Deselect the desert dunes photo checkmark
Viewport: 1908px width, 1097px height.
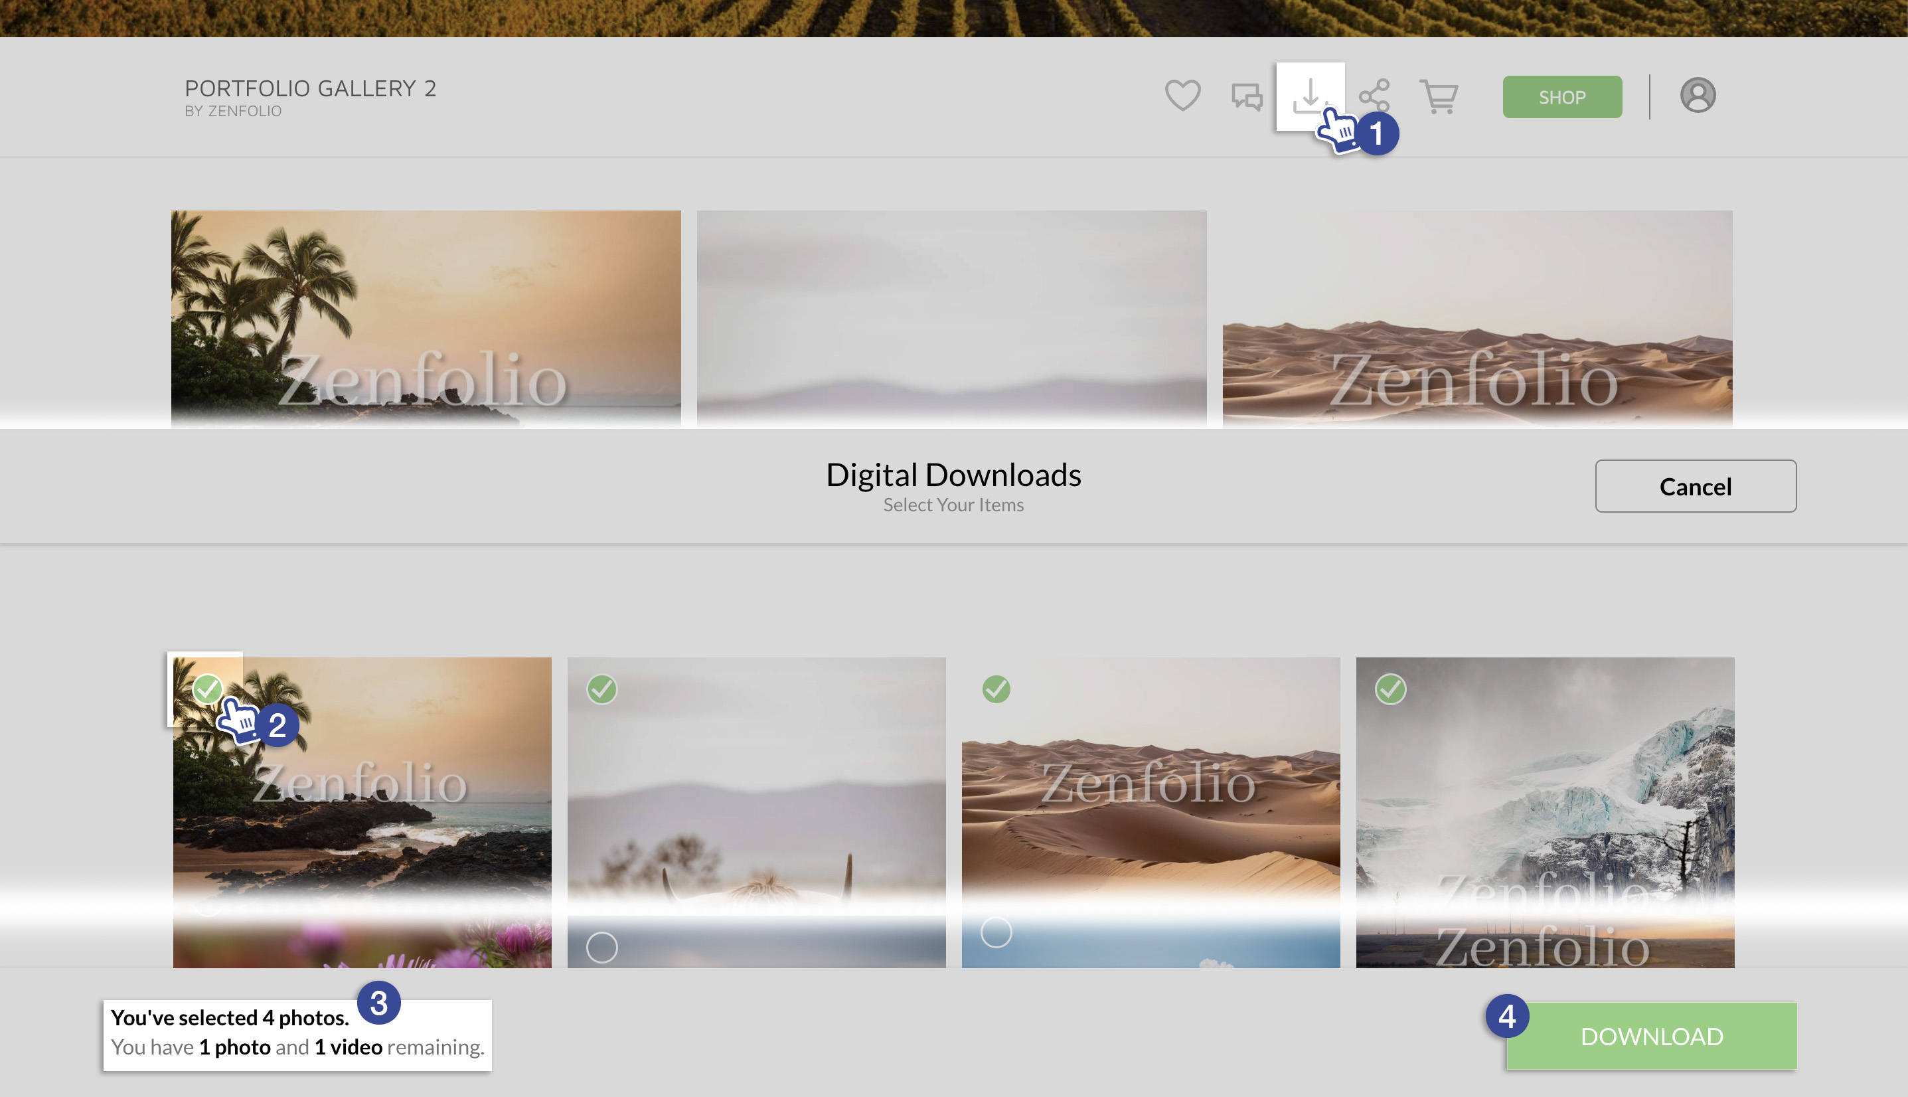click(x=996, y=690)
